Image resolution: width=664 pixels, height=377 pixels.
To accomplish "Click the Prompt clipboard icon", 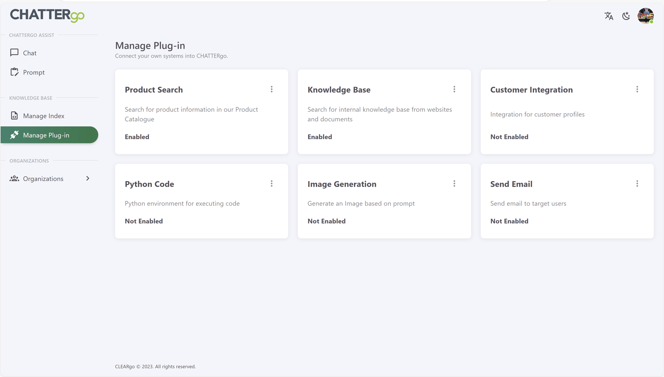I will [x=14, y=72].
